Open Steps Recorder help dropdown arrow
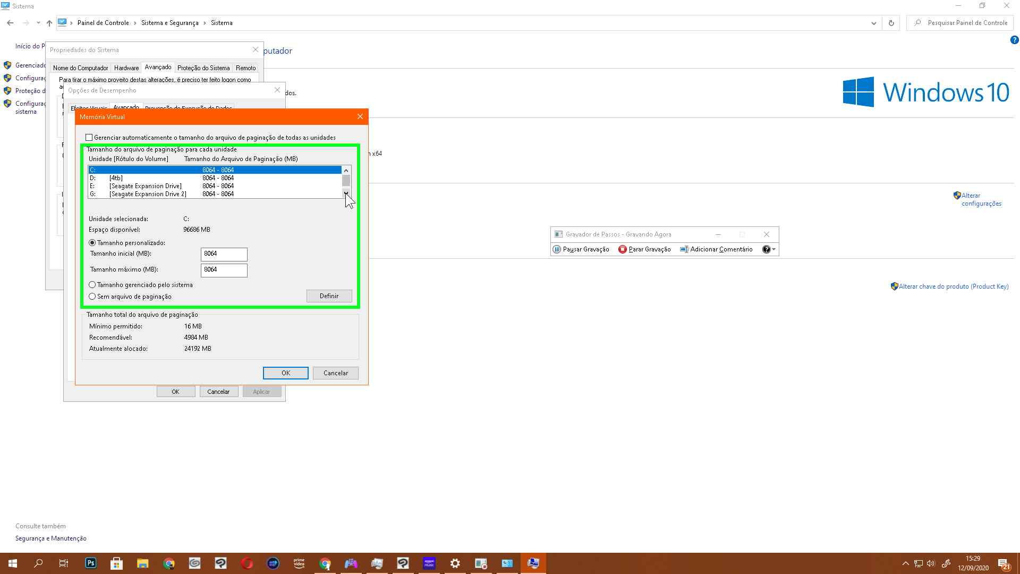Viewport: 1020px width, 574px height. [x=774, y=249]
